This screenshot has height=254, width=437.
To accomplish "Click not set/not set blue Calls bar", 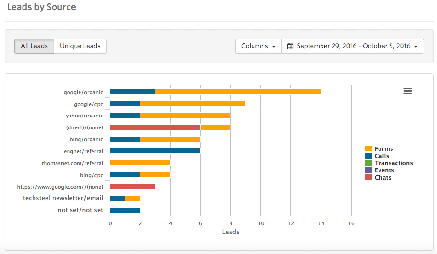I will (125, 210).
